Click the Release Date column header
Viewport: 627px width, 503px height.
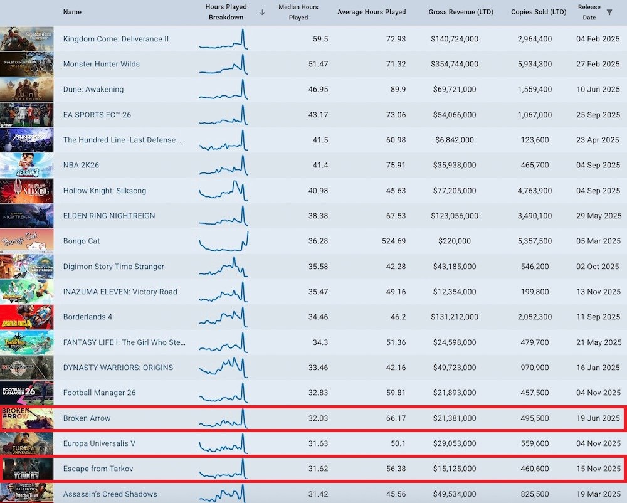click(x=589, y=13)
